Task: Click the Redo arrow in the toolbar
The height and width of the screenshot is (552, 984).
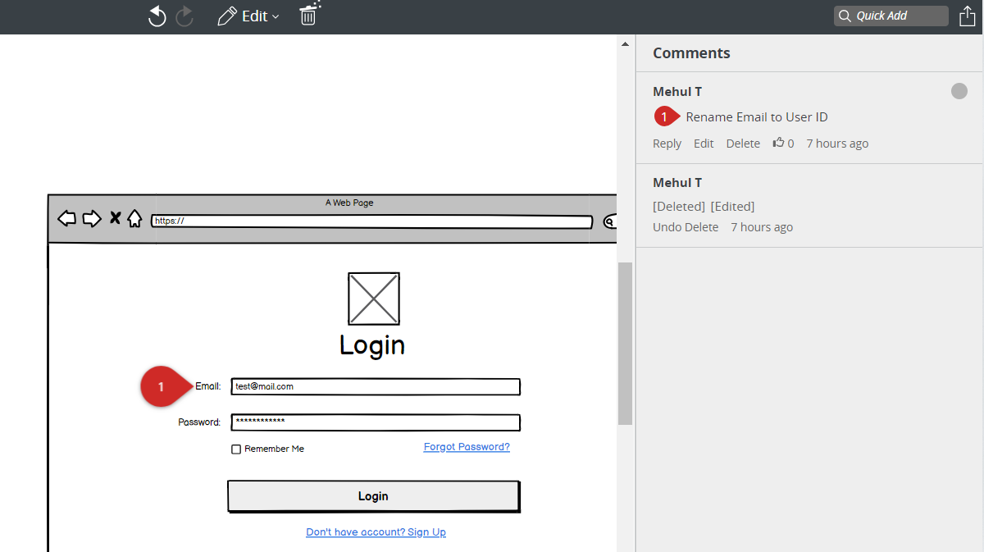Action: pyautogui.click(x=184, y=16)
